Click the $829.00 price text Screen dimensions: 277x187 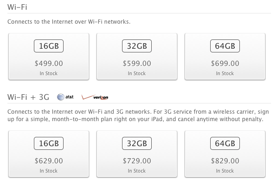tap(225, 161)
